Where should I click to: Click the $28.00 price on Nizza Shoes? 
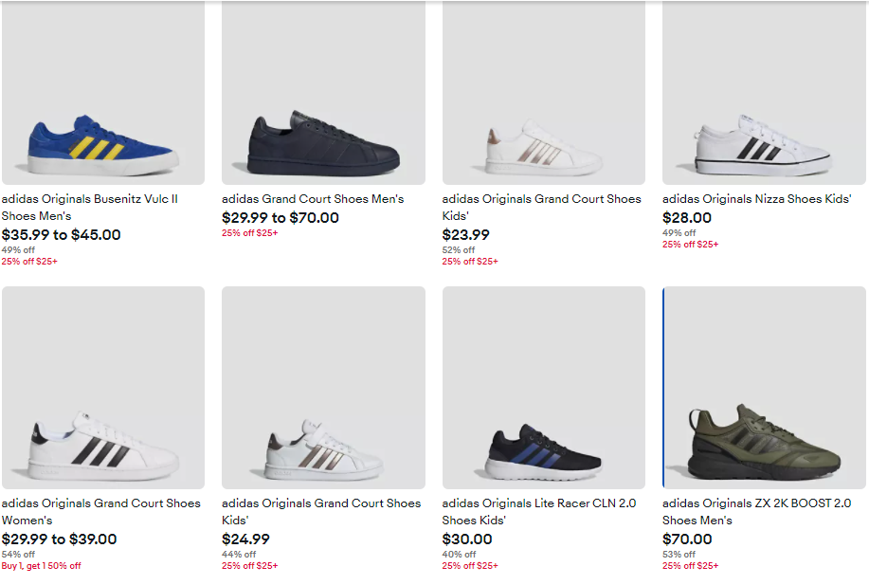687,218
